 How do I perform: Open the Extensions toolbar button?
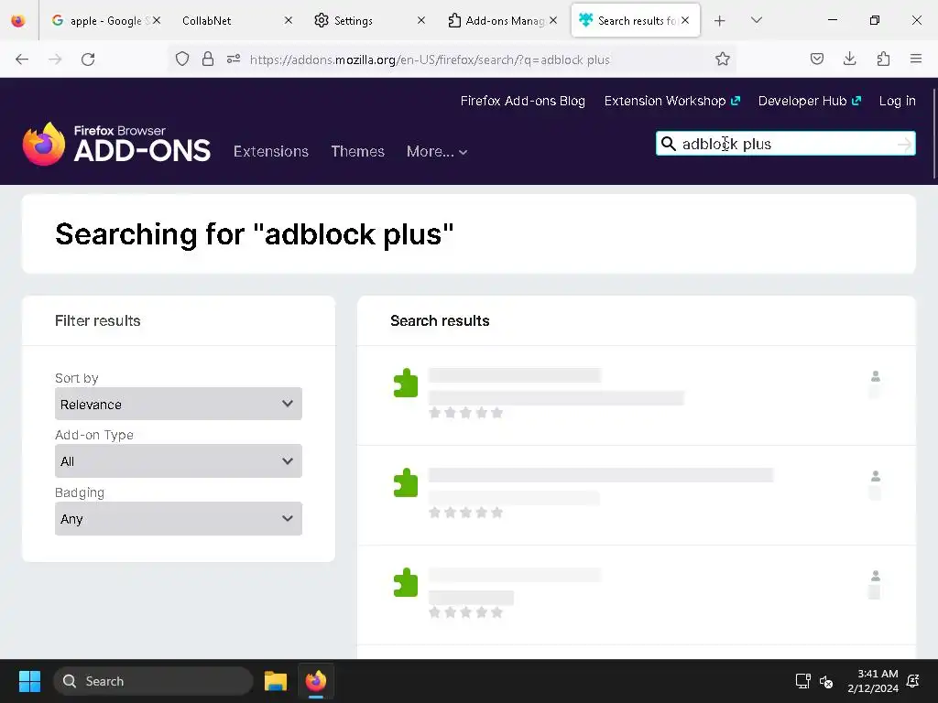(x=883, y=59)
